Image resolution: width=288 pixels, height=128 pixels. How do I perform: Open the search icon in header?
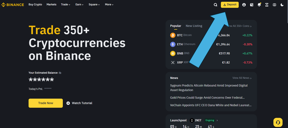click(x=215, y=5)
